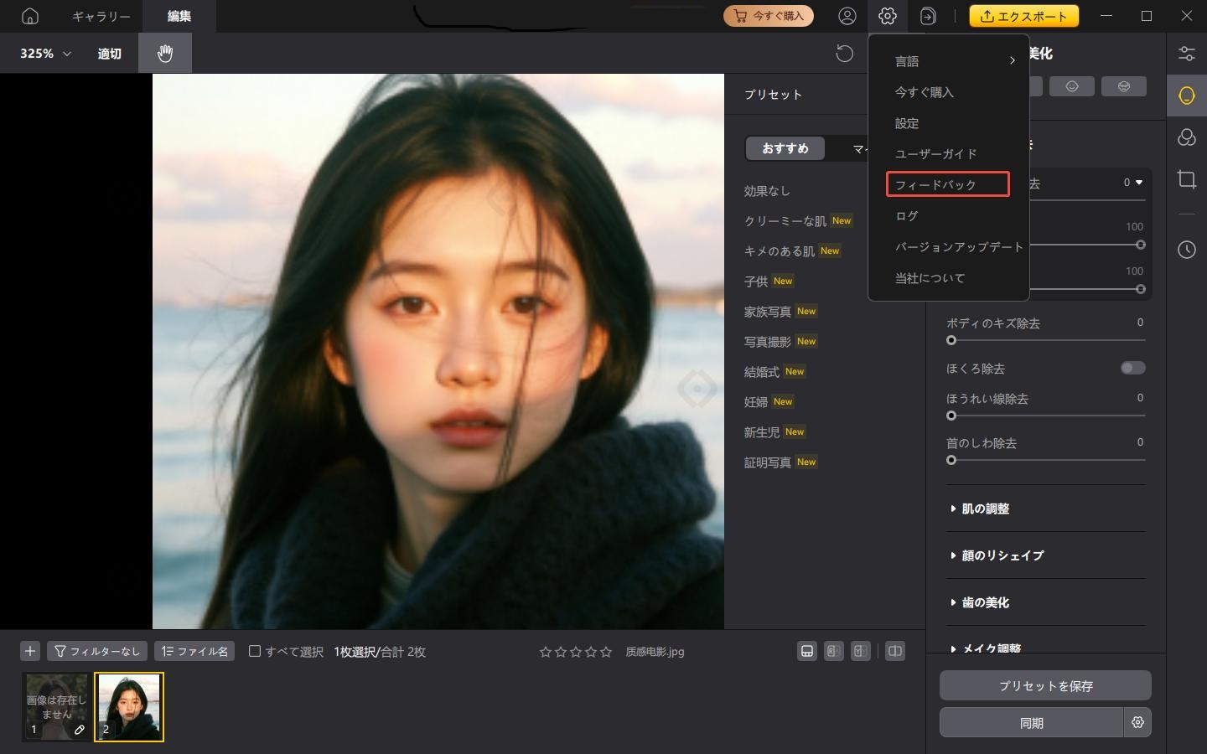Viewport: 1207px width, 754px height.
Task: Click the home icon
Action: pos(30,16)
